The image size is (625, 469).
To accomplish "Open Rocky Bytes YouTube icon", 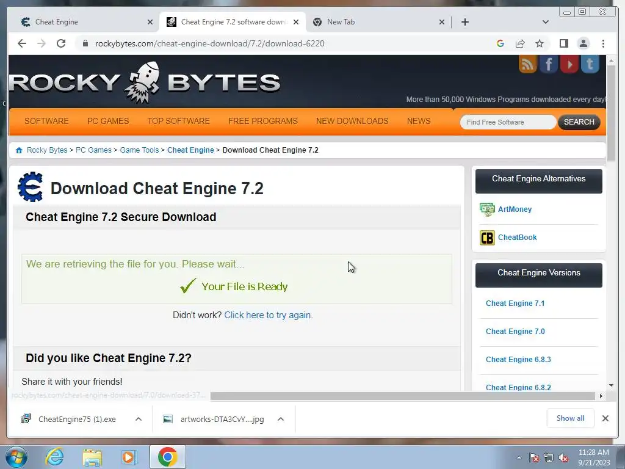I will pos(569,64).
